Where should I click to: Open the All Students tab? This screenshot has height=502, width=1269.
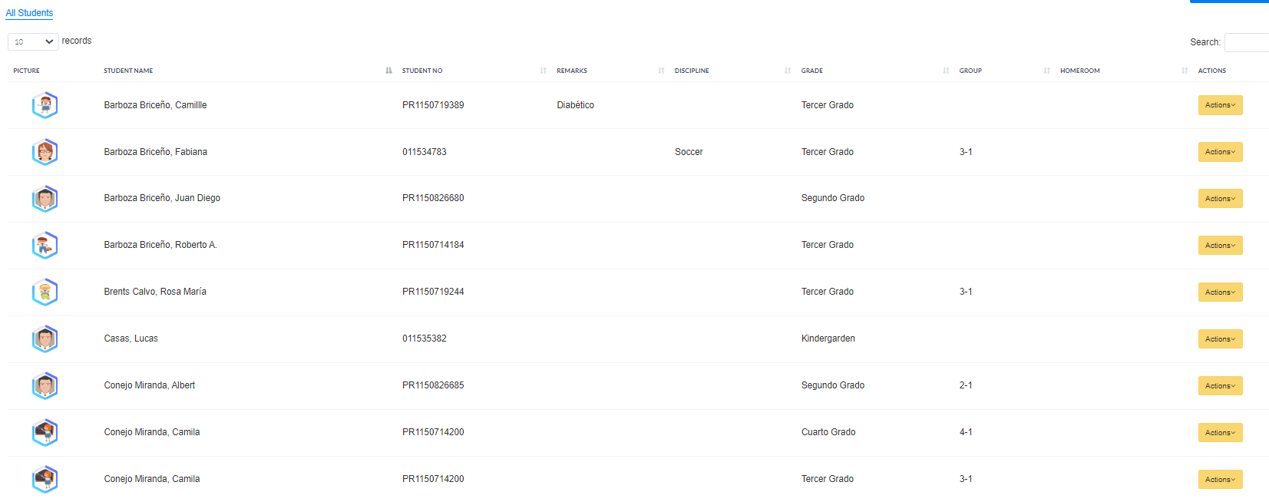click(29, 13)
